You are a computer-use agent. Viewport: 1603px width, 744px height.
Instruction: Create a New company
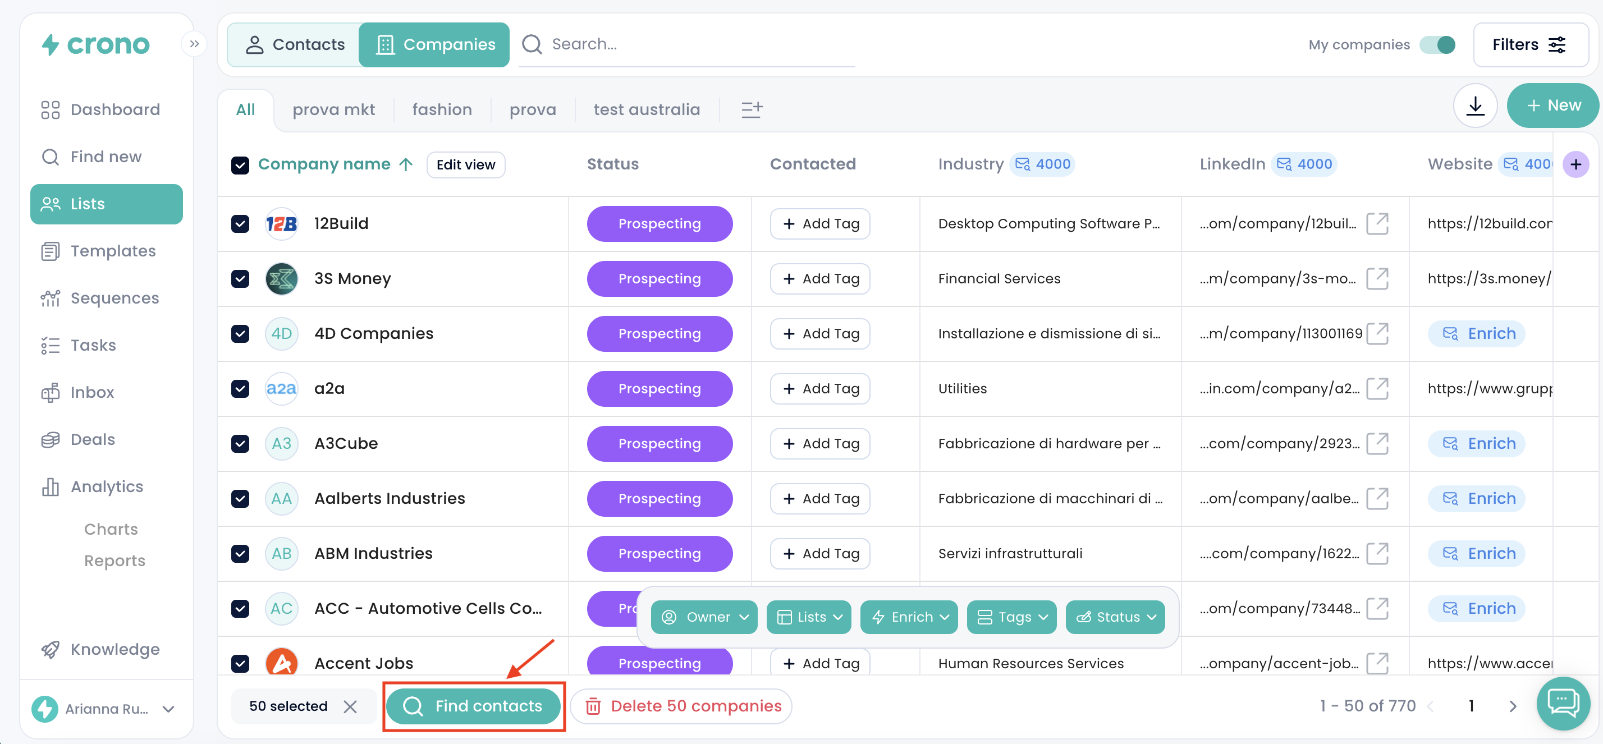coord(1552,105)
